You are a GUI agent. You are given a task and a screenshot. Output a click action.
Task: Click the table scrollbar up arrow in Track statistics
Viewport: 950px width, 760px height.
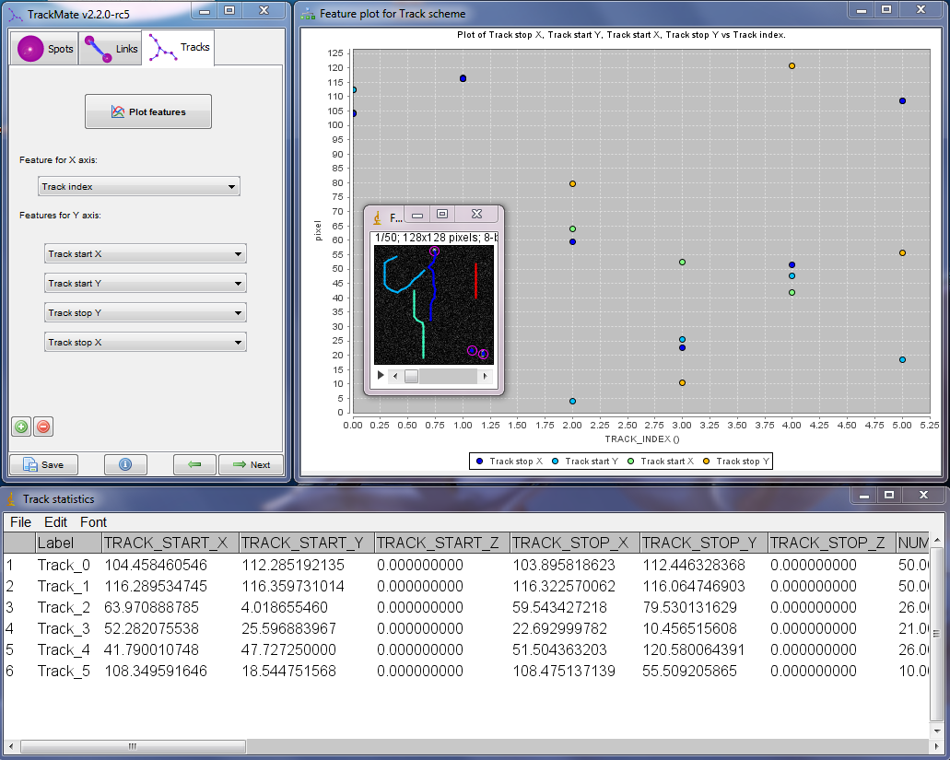(x=937, y=540)
